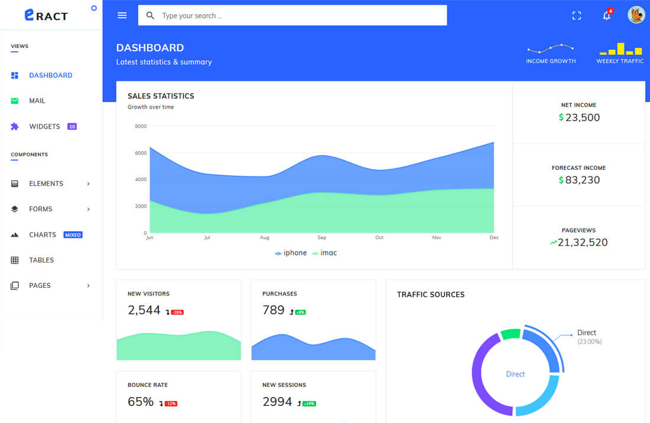Click the Widgets puzzle icon
This screenshot has width=650, height=423.
click(14, 126)
